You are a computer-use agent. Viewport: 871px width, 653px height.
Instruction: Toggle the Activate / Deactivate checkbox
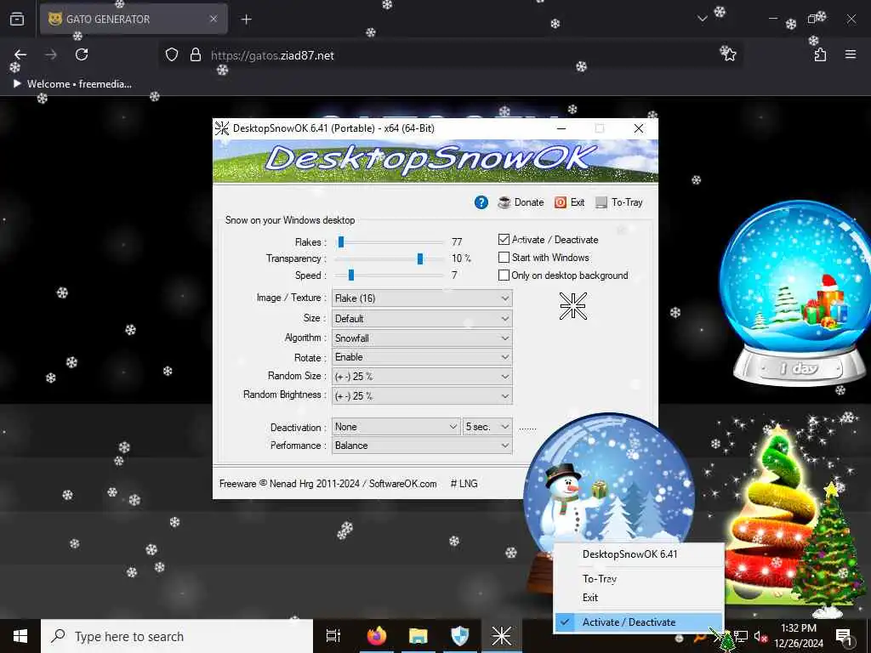pos(504,239)
